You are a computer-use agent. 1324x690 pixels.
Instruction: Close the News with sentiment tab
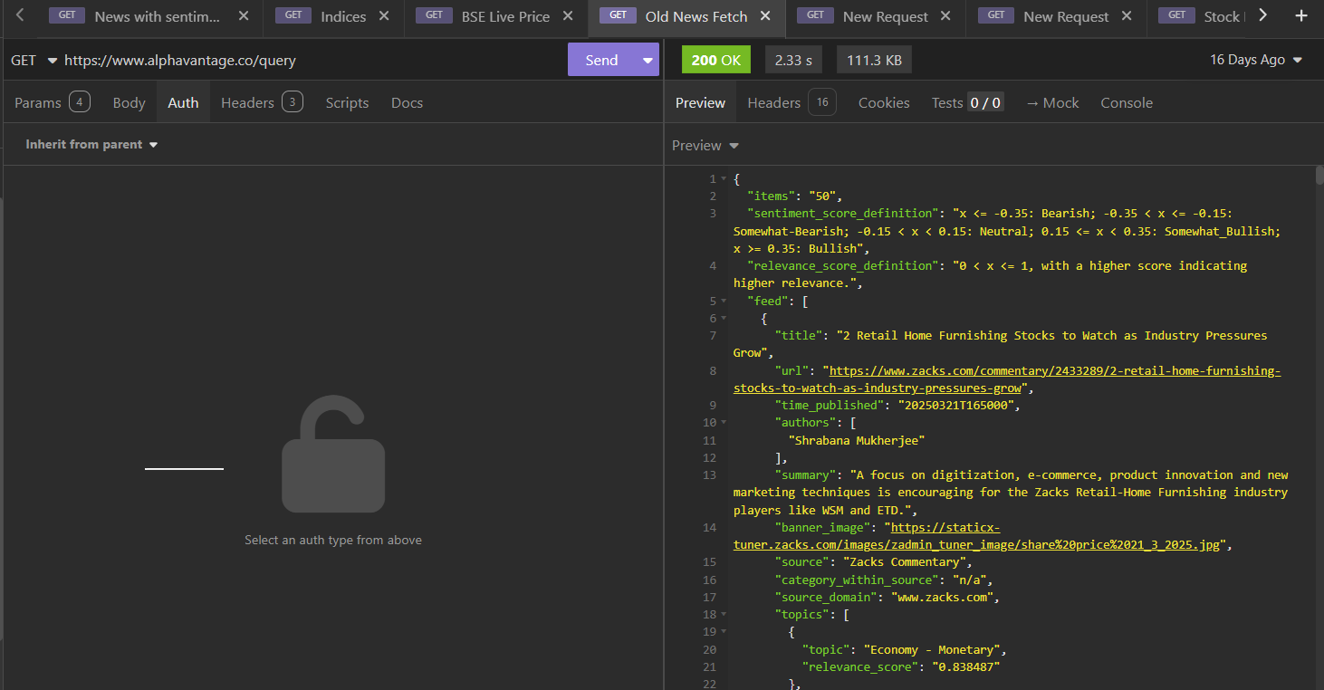click(x=243, y=16)
